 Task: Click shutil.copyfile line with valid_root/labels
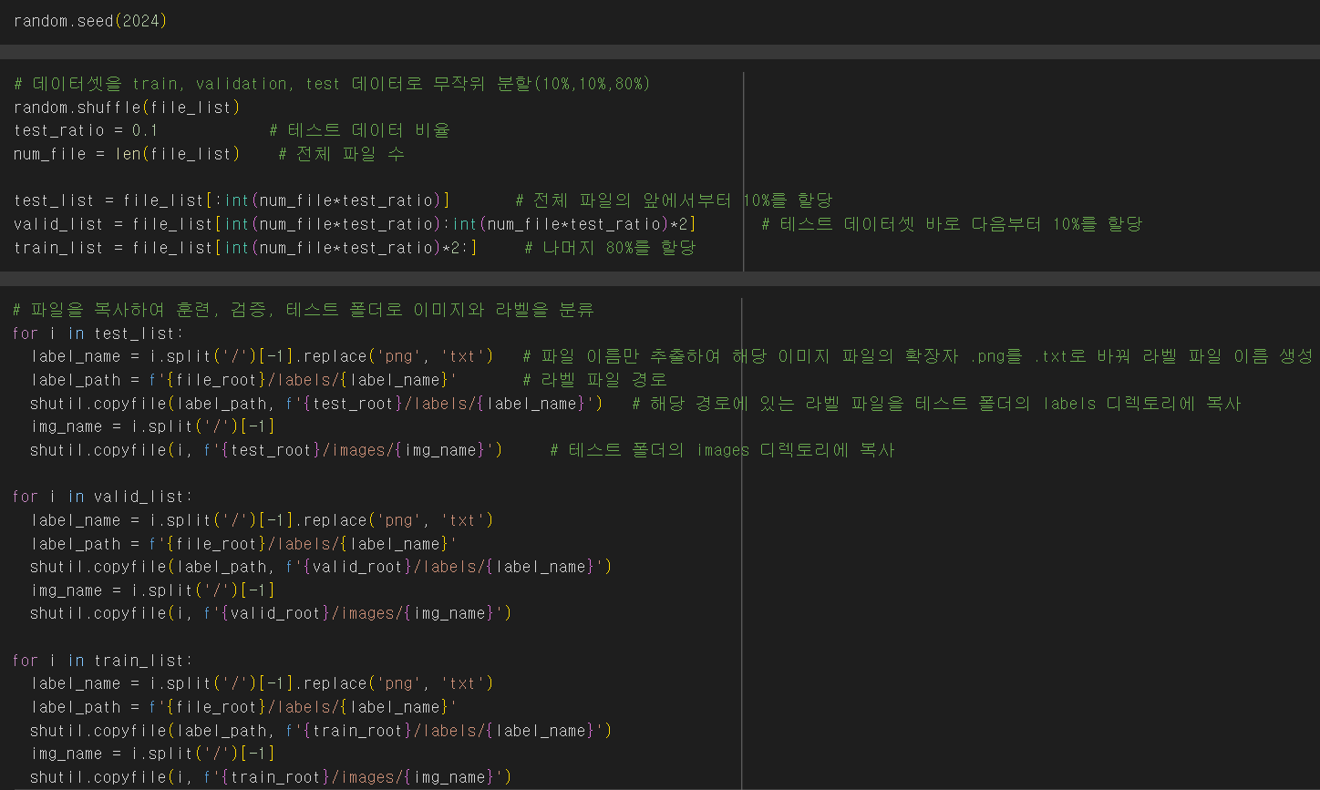[x=321, y=567]
